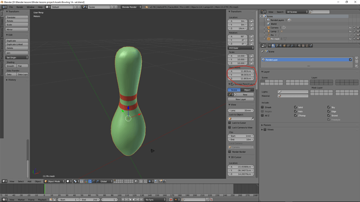The image size is (360, 202).
Task: Click the World icon in outliner
Action: point(268,24)
